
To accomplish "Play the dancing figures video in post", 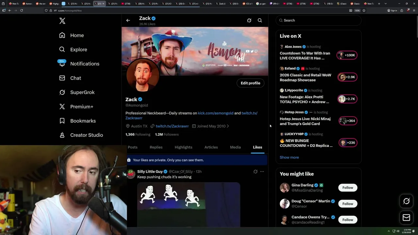I will [x=189, y=204].
